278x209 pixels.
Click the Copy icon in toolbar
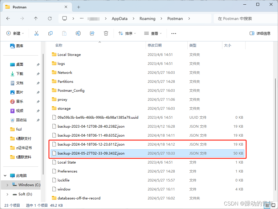(x=50, y=33)
